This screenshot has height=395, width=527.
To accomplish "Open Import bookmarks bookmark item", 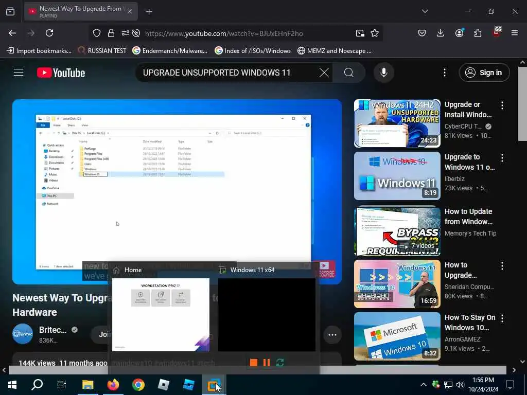I will point(39,51).
